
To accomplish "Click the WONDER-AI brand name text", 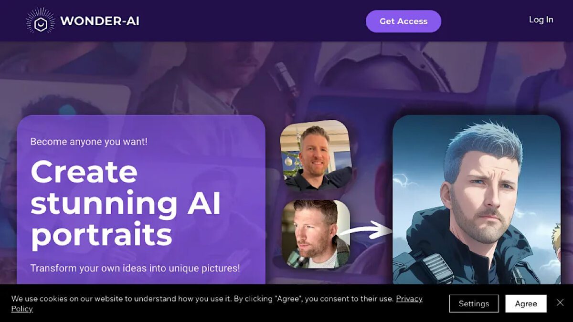I will 100,21.
